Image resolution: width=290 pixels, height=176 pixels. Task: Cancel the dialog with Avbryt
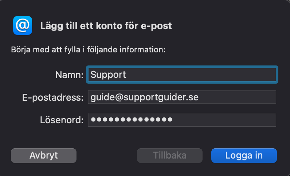(44, 156)
